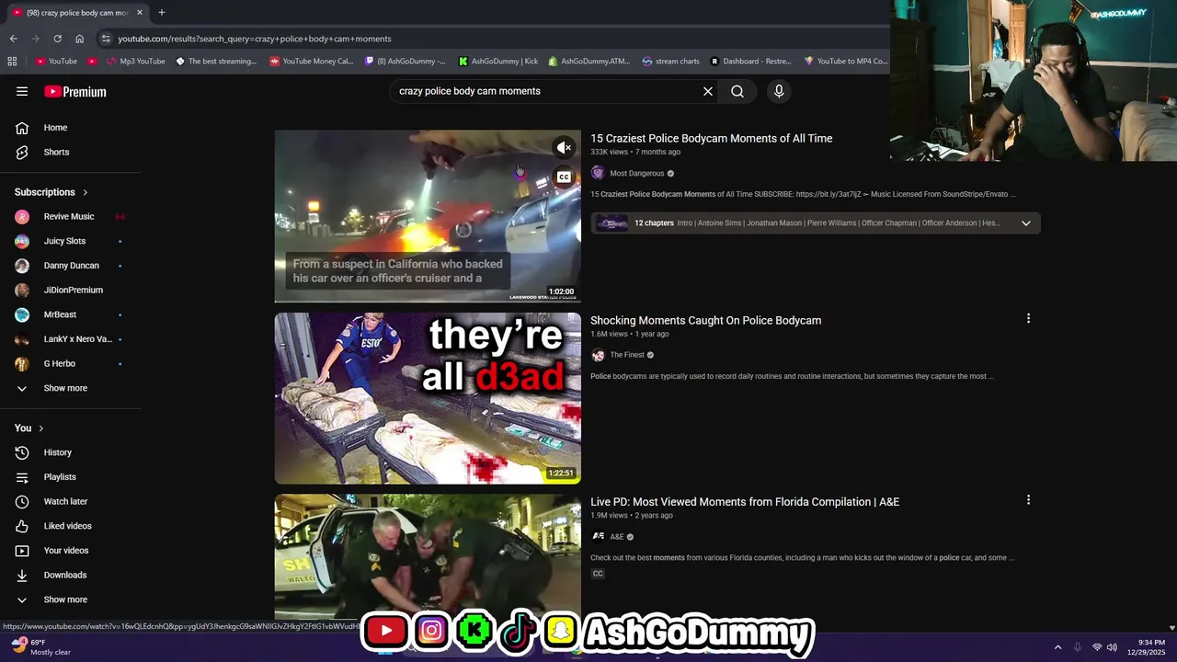Open more options for Live PD video
This screenshot has width=1177, height=662.
pos(1028,500)
